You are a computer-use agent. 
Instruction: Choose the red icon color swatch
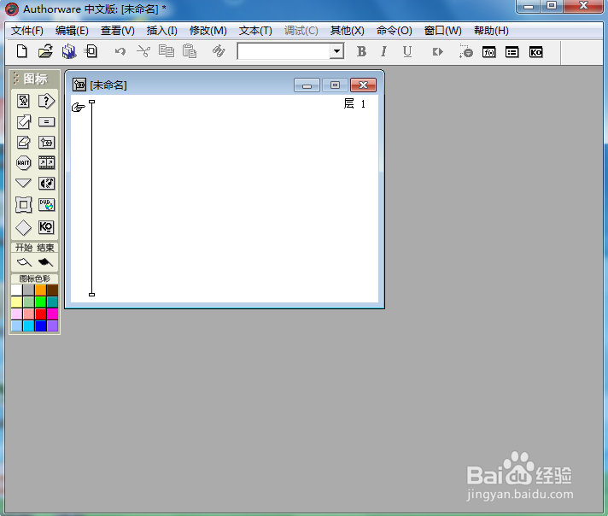(x=41, y=314)
